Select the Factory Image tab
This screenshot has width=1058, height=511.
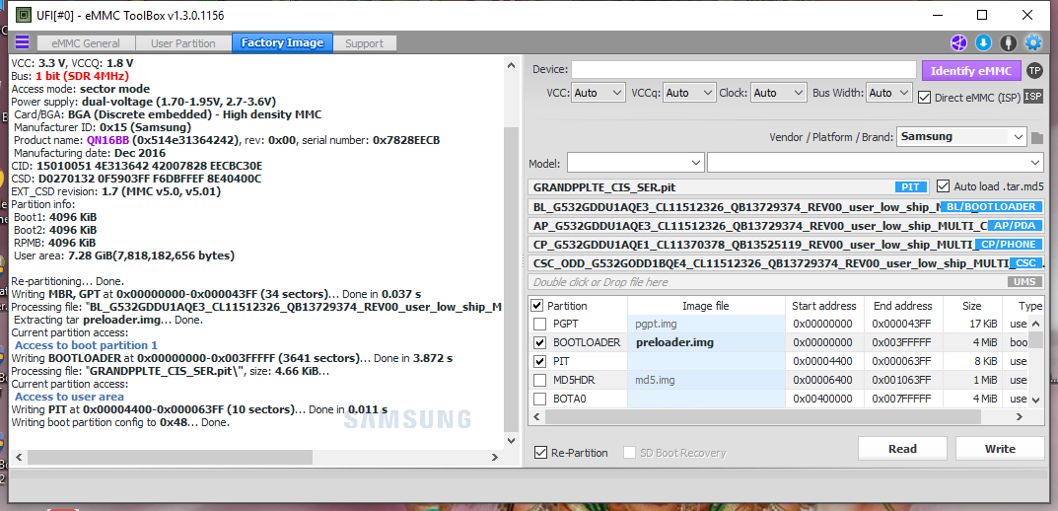click(x=282, y=43)
